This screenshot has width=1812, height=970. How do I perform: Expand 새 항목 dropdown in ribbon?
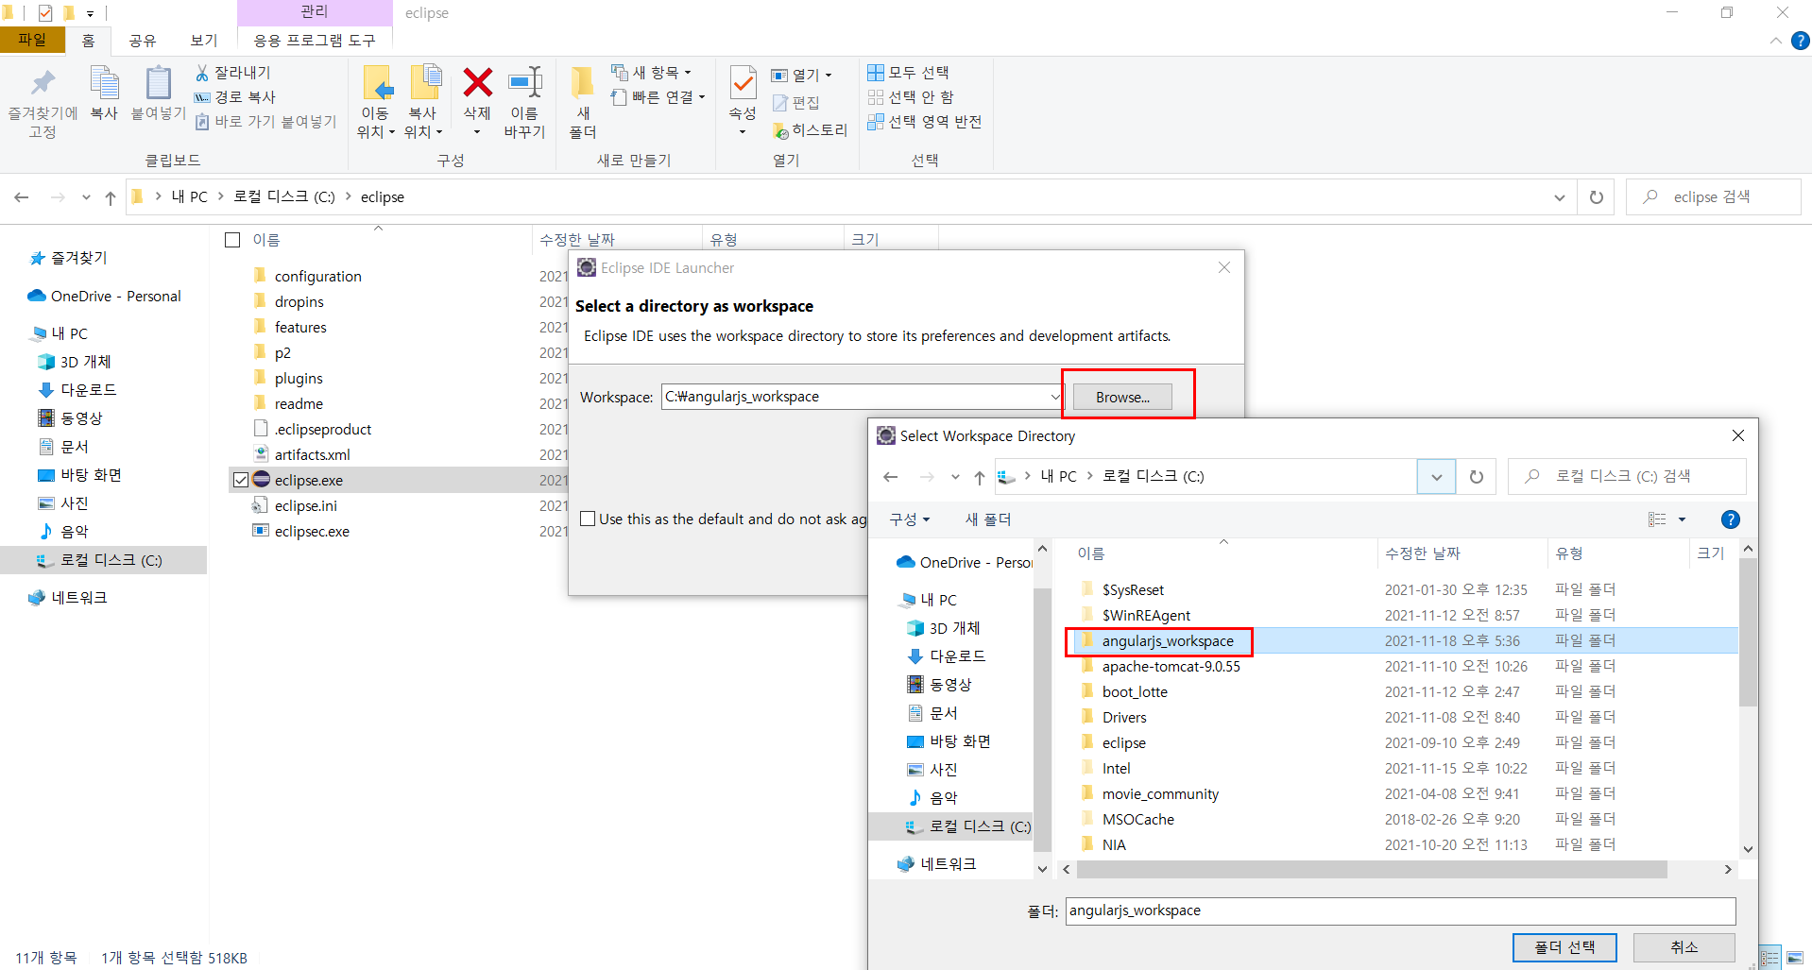651,73
